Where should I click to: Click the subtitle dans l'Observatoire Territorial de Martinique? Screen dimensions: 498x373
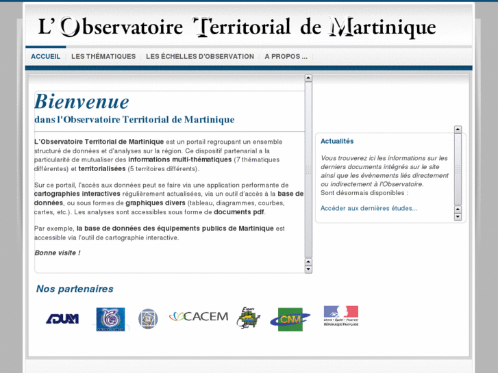tap(134, 120)
